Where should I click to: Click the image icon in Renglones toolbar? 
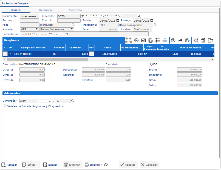point(143,40)
